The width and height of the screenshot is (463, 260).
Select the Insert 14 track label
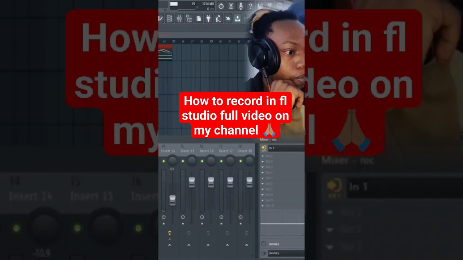coord(168,151)
